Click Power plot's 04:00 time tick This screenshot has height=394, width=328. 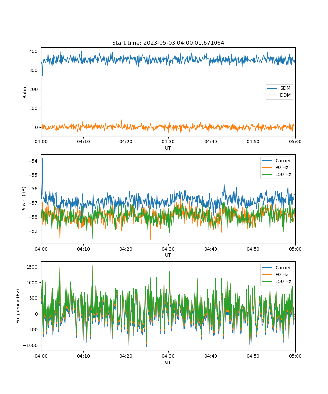[x=41, y=249]
